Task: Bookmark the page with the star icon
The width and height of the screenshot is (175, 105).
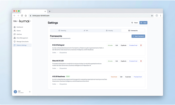Action: [x=152, y=16]
